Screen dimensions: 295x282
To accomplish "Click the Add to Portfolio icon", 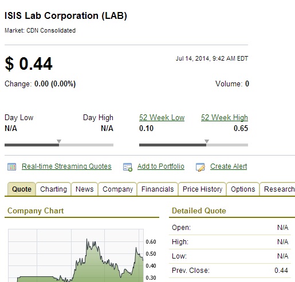I will tap(128, 167).
